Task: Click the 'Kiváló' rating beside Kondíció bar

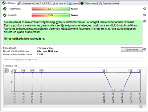Action: pyautogui.click(x=74, y=15)
